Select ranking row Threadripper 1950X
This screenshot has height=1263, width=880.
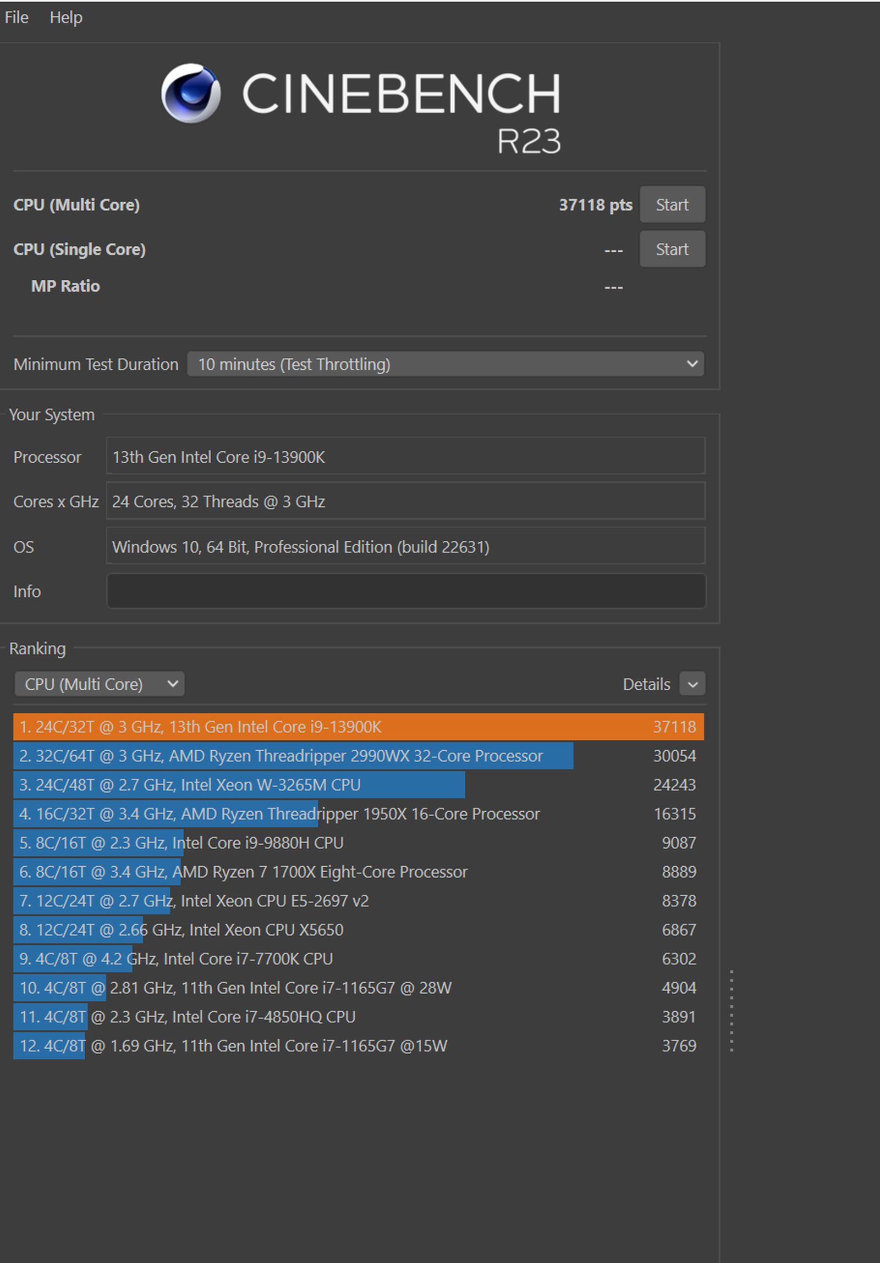359,813
